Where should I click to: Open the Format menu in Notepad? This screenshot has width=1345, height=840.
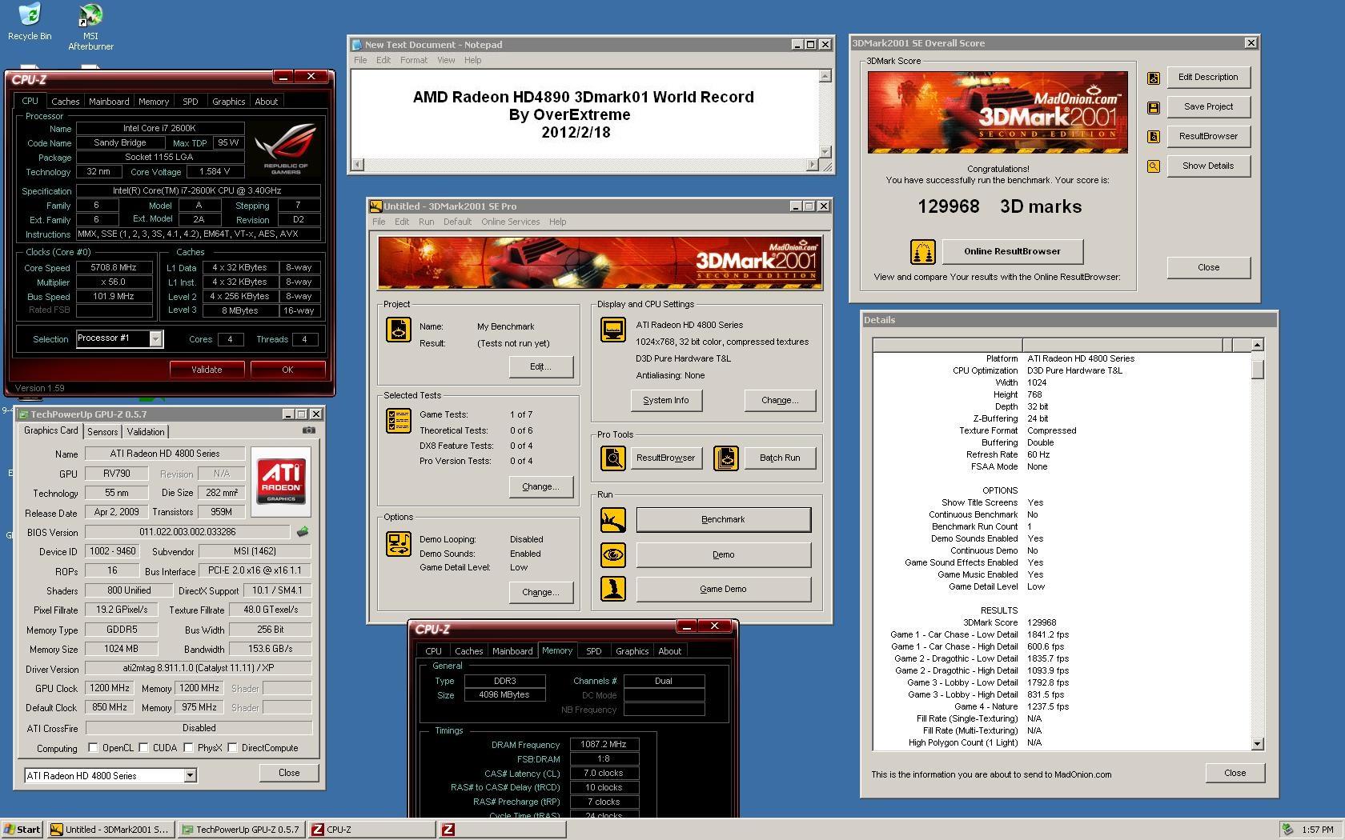tap(414, 60)
